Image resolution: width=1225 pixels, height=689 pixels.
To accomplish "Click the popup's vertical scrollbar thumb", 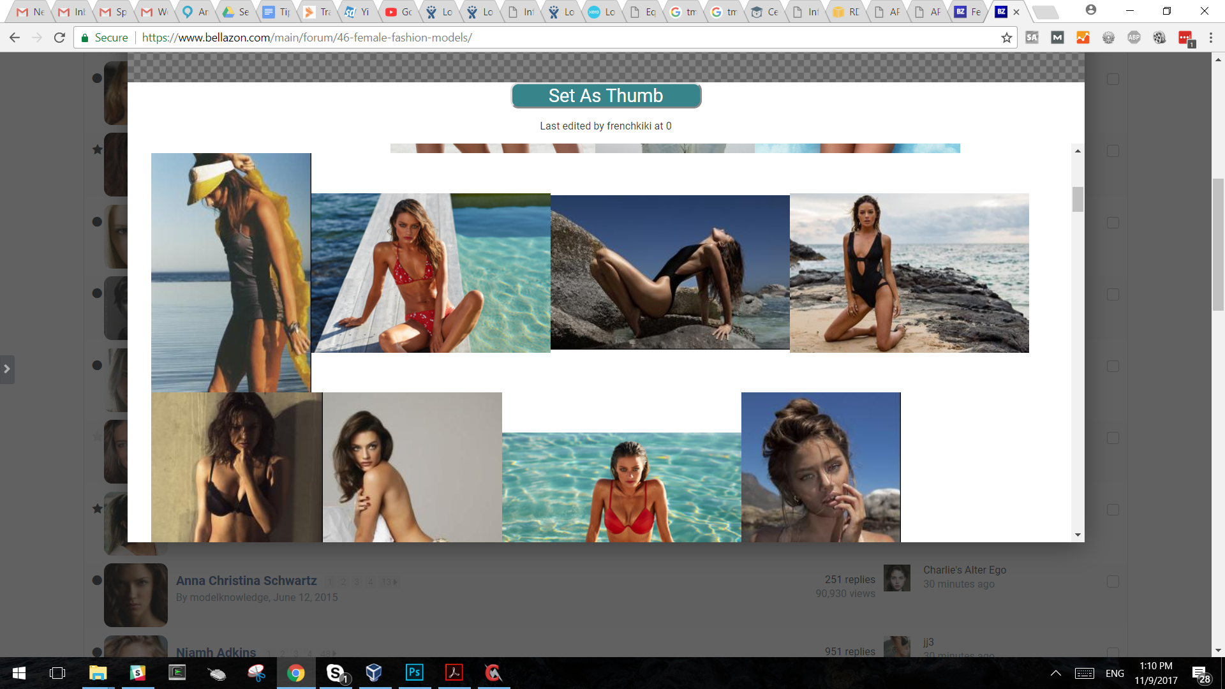I will pos(1078,199).
